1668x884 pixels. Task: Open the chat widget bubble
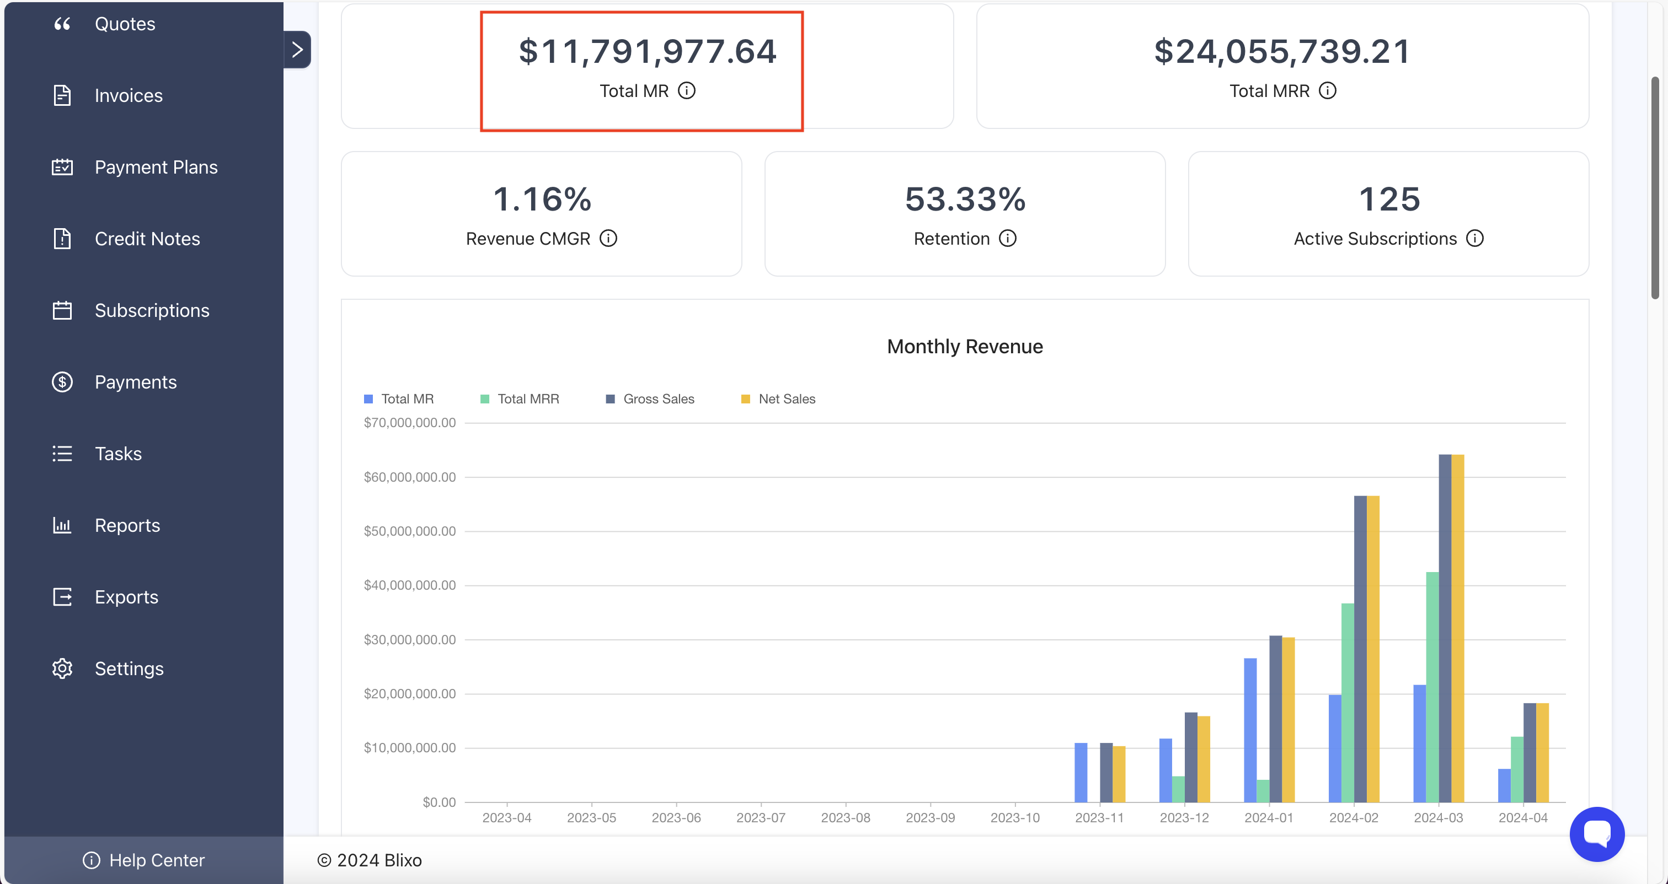[x=1596, y=833]
